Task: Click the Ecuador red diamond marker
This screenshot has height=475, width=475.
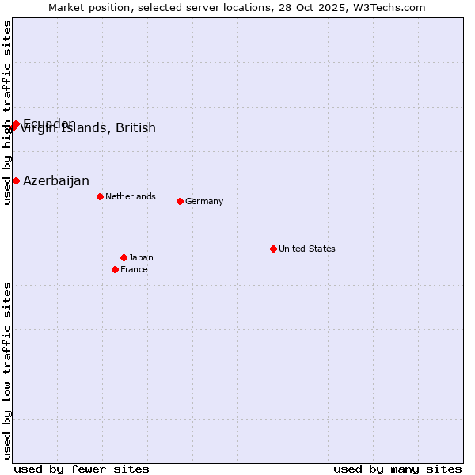Action: (16, 123)
